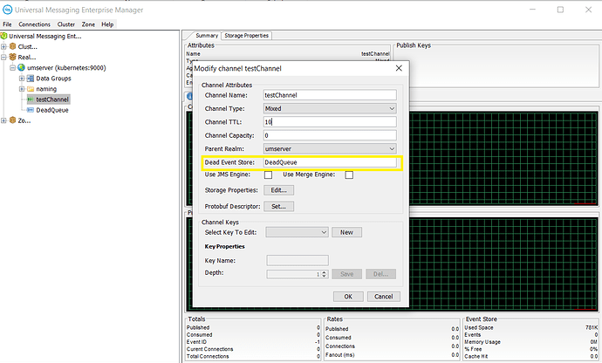Select umserver (kubernetes:9000) in the tree
Image resolution: width=602 pixels, height=363 pixels.
pos(66,67)
